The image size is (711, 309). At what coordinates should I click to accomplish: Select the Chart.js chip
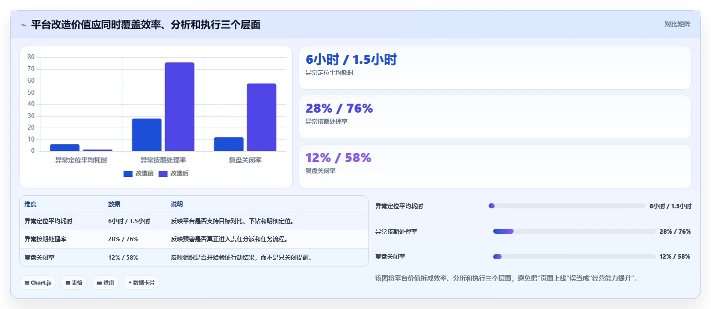click(x=38, y=283)
